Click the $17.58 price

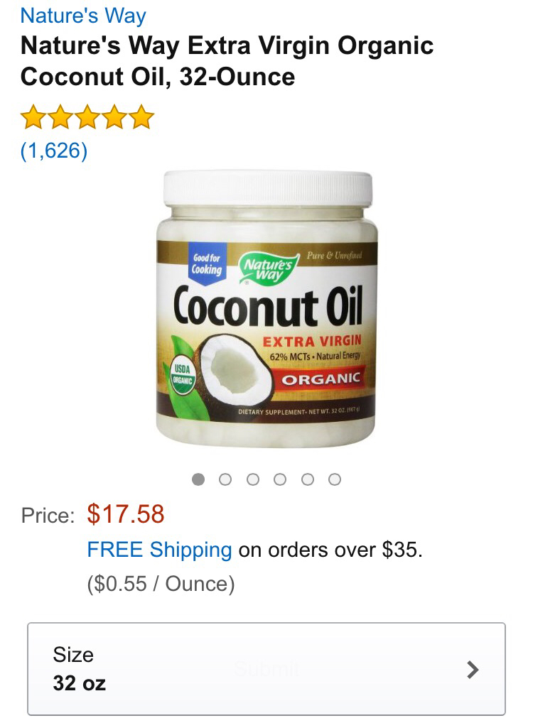pyautogui.click(x=126, y=514)
